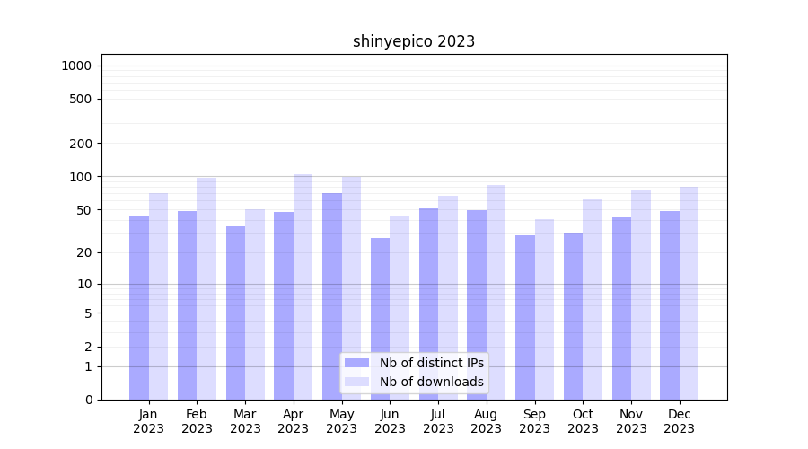Click the darker distinct IPs bar for Jun 2023
The width and height of the screenshot is (808, 449).
pos(381,319)
